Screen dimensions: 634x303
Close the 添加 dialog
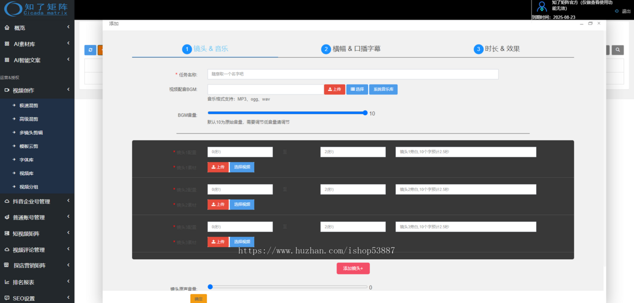pyautogui.click(x=599, y=23)
